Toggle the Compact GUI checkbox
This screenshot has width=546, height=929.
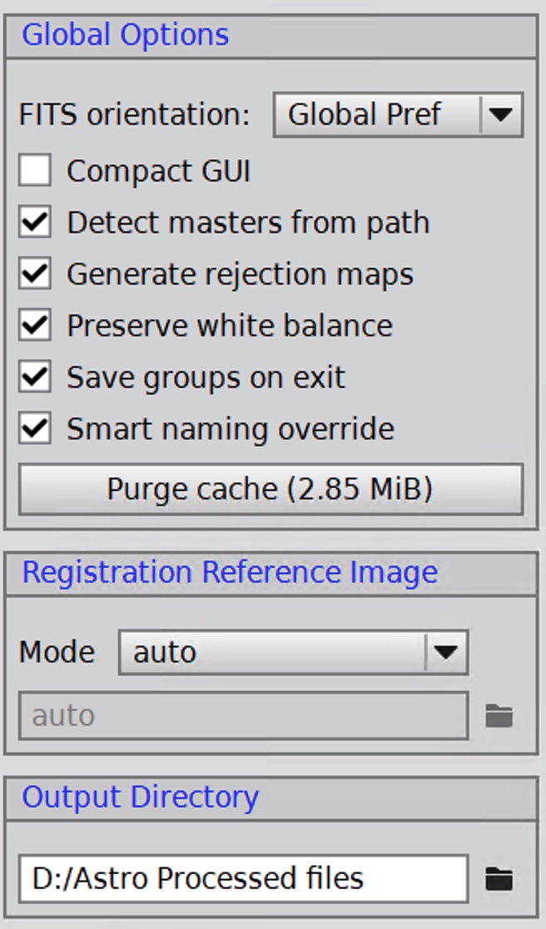tap(34, 171)
